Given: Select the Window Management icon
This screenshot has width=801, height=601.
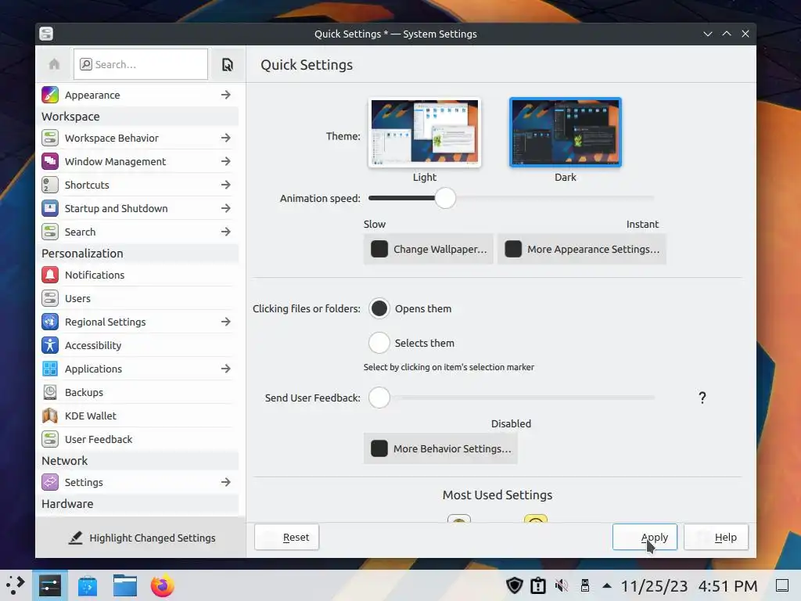Looking at the screenshot, I should 50,161.
